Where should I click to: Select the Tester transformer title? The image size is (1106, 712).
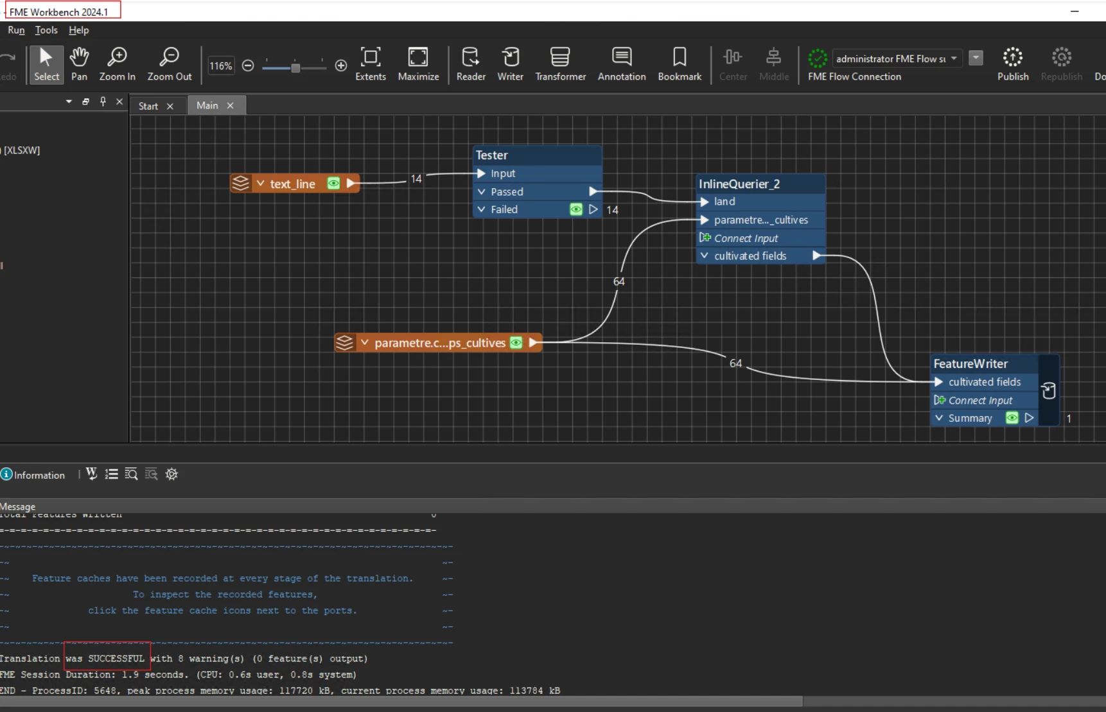pyautogui.click(x=492, y=155)
